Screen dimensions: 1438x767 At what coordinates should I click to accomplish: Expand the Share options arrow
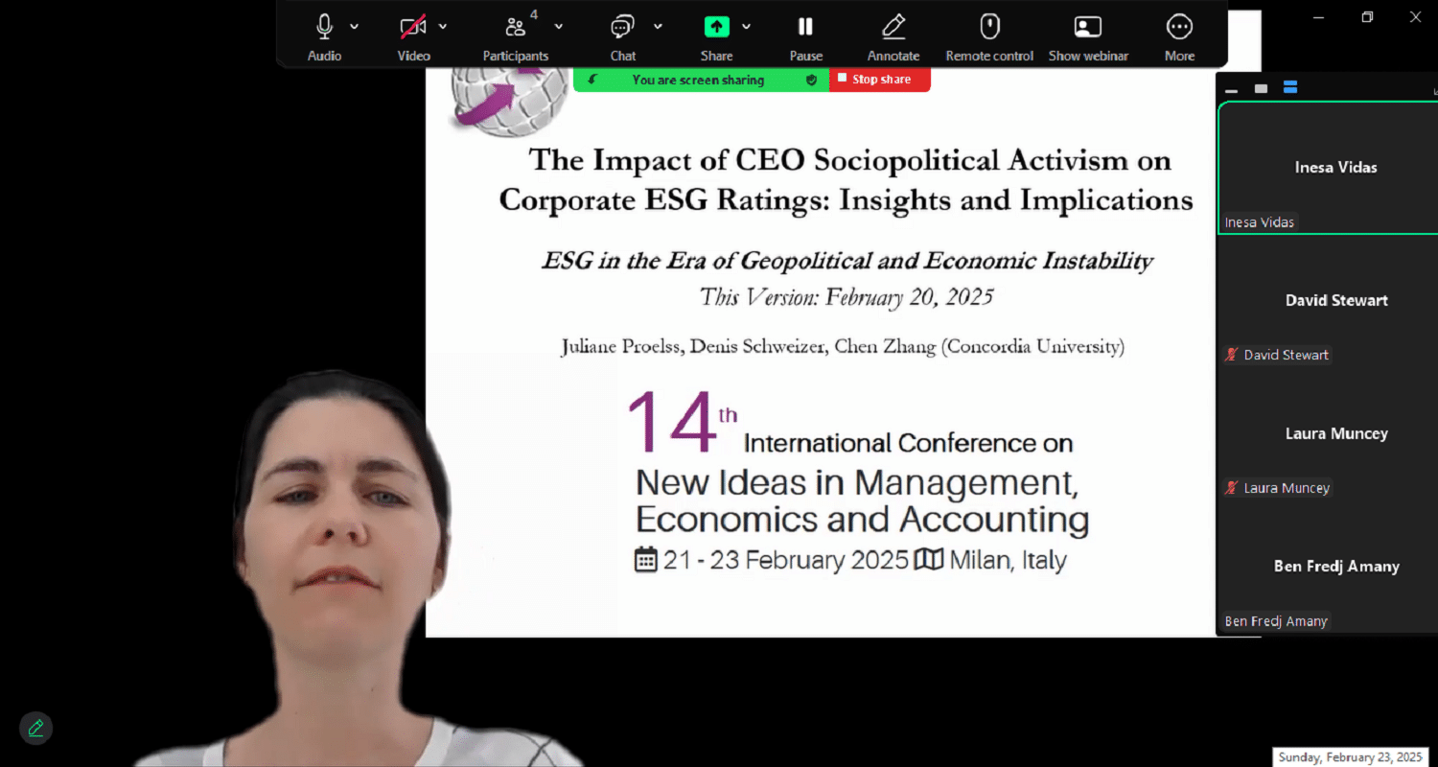pyautogui.click(x=747, y=27)
